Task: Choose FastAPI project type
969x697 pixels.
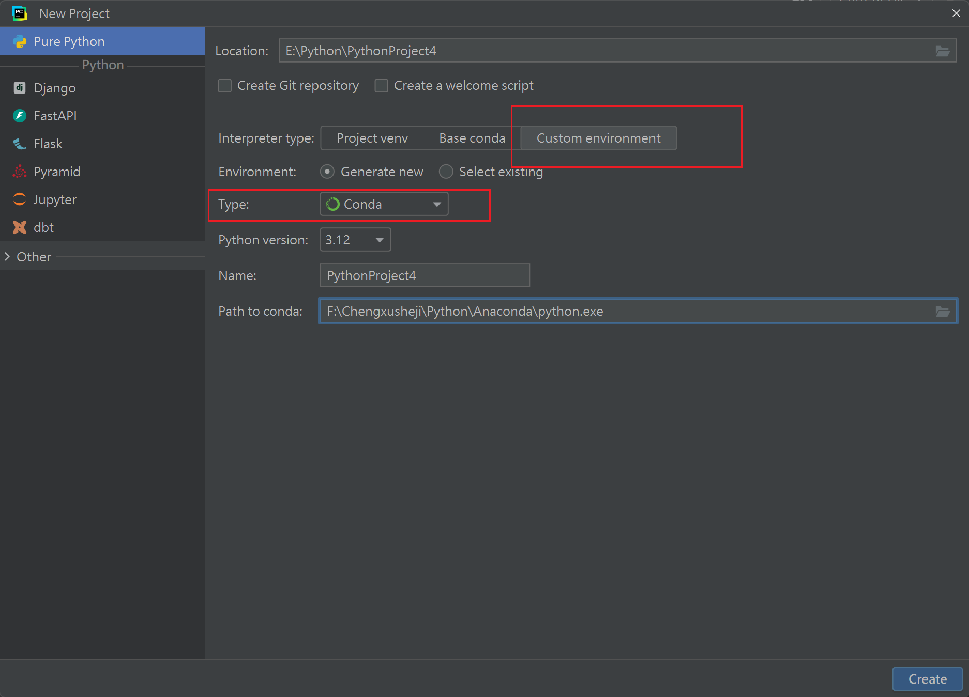Action: 102,116
